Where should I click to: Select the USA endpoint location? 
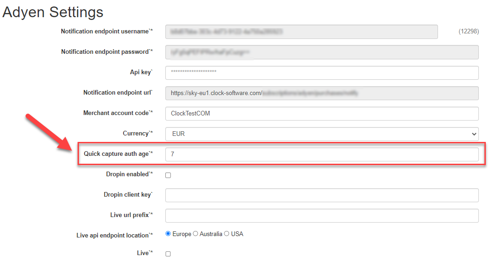tap(227, 234)
